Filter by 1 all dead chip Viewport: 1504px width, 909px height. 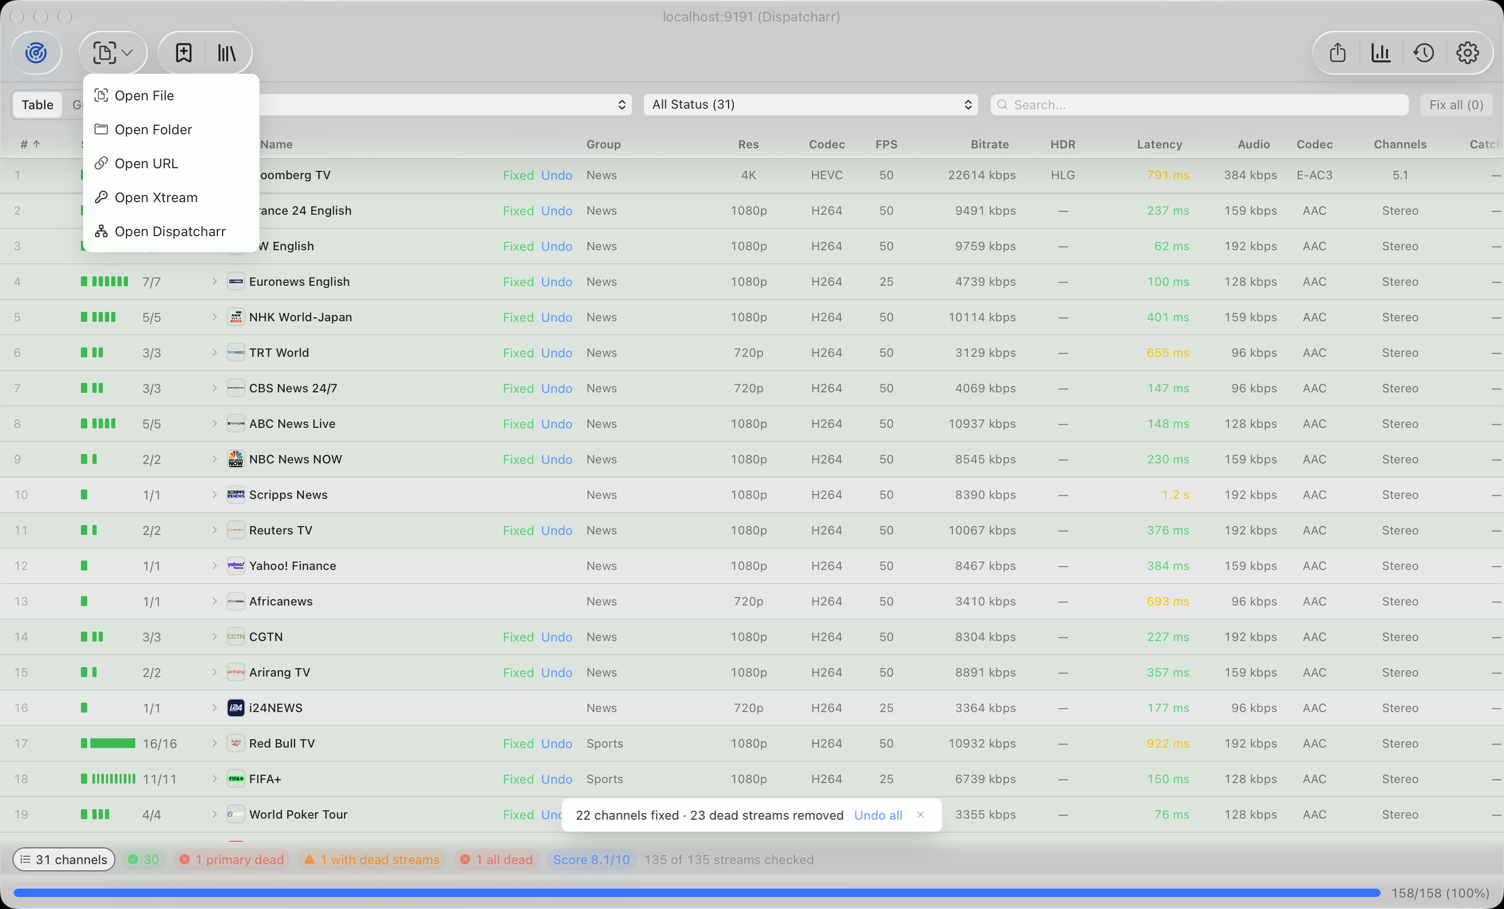click(x=497, y=859)
